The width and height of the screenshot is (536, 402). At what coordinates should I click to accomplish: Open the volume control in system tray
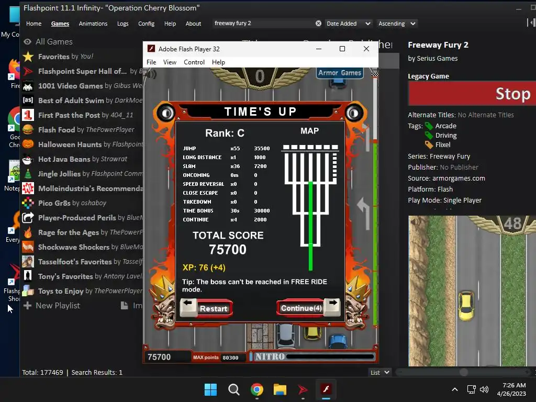click(x=484, y=389)
